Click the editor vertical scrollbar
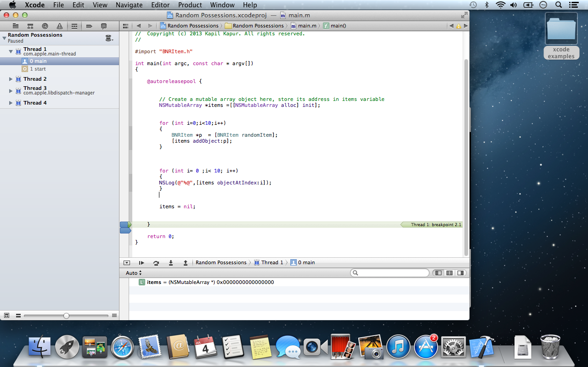Screen dimensions: 588x367 coord(466,158)
